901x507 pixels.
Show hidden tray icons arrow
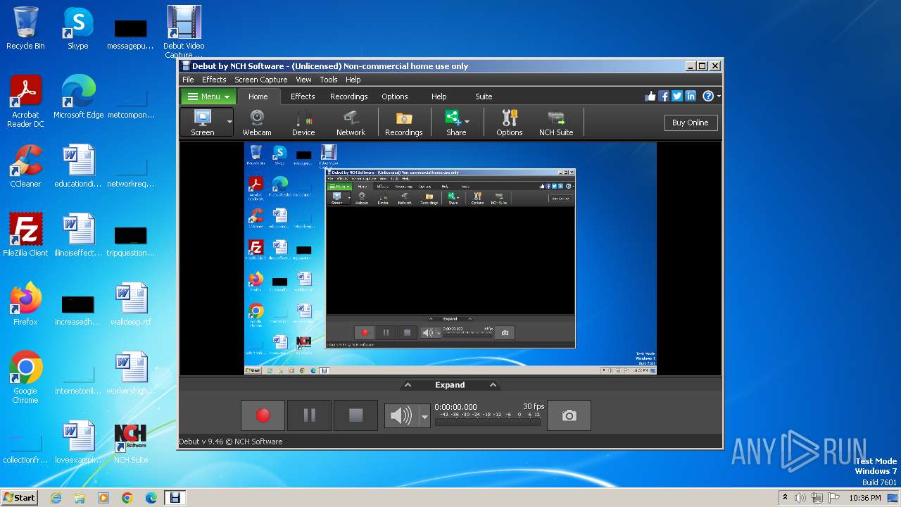[785, 498]
